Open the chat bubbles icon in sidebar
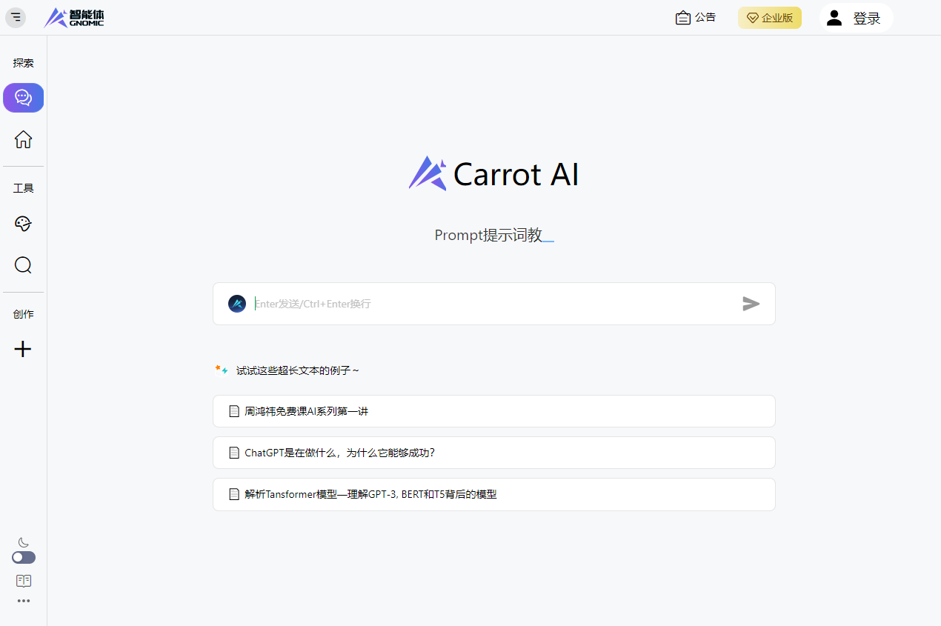 tap(24, 98)
